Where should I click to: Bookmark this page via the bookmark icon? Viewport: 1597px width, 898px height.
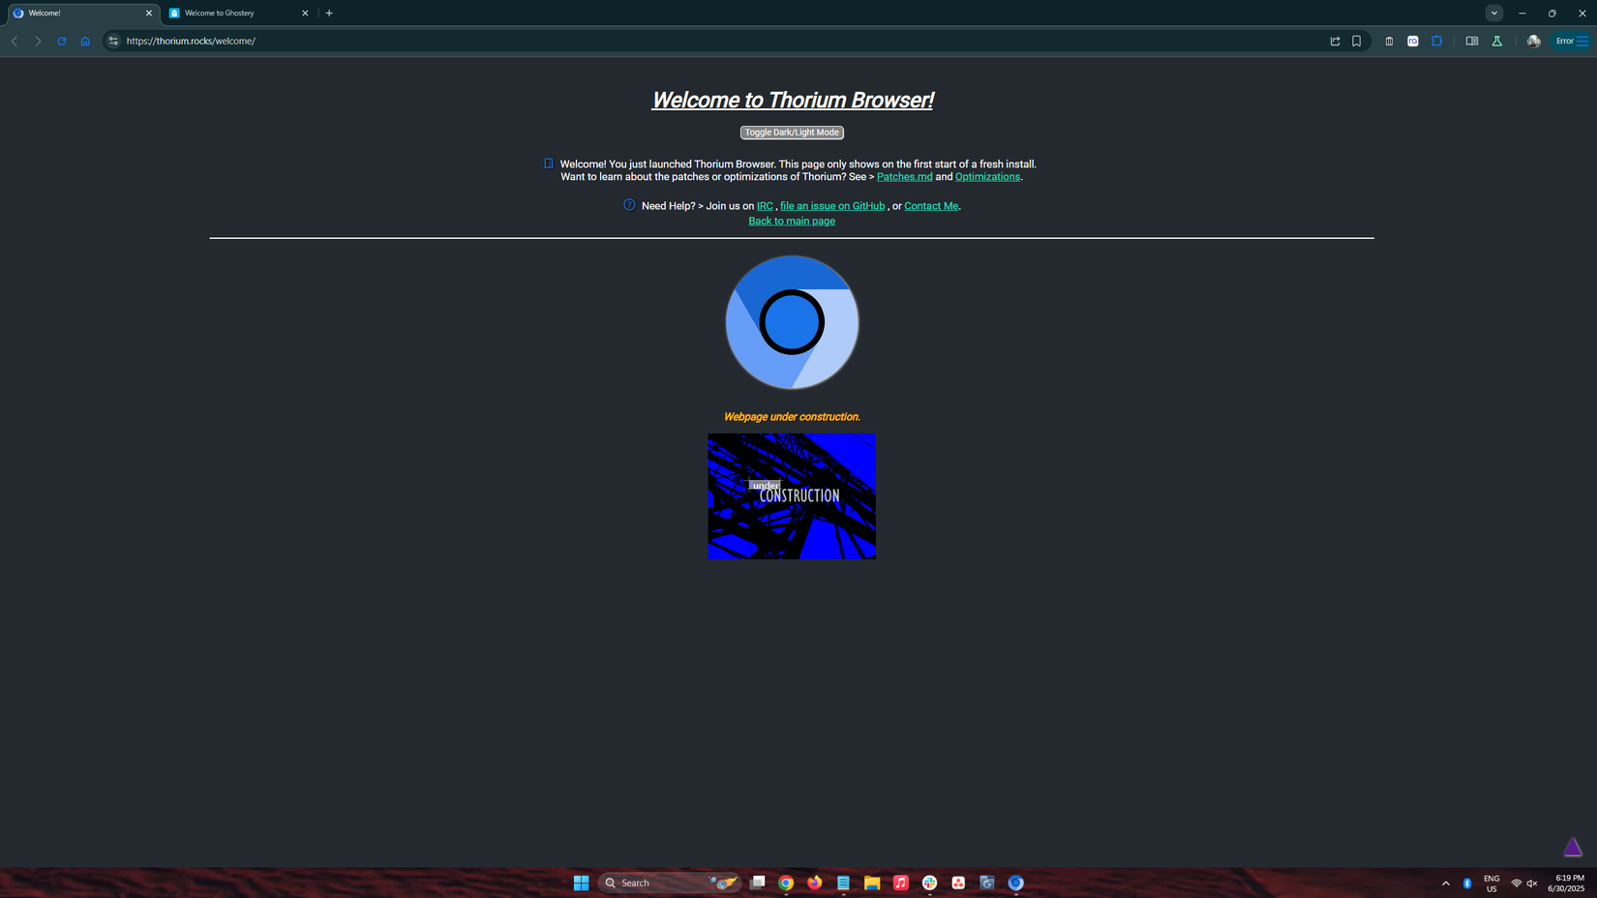1356,41
